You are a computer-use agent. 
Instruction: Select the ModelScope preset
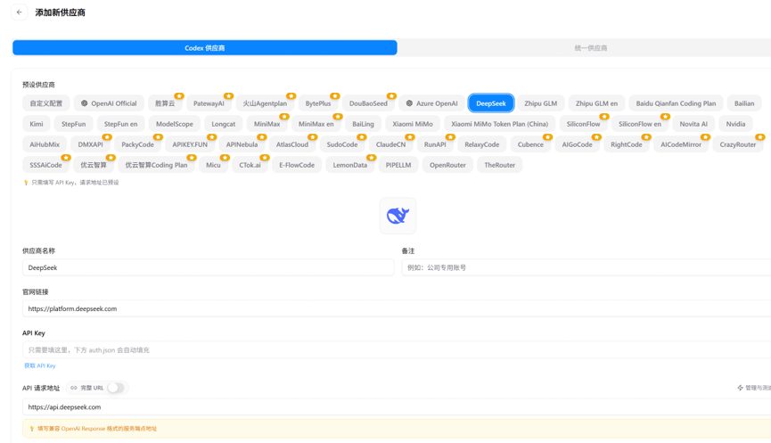tap(175, 124)
